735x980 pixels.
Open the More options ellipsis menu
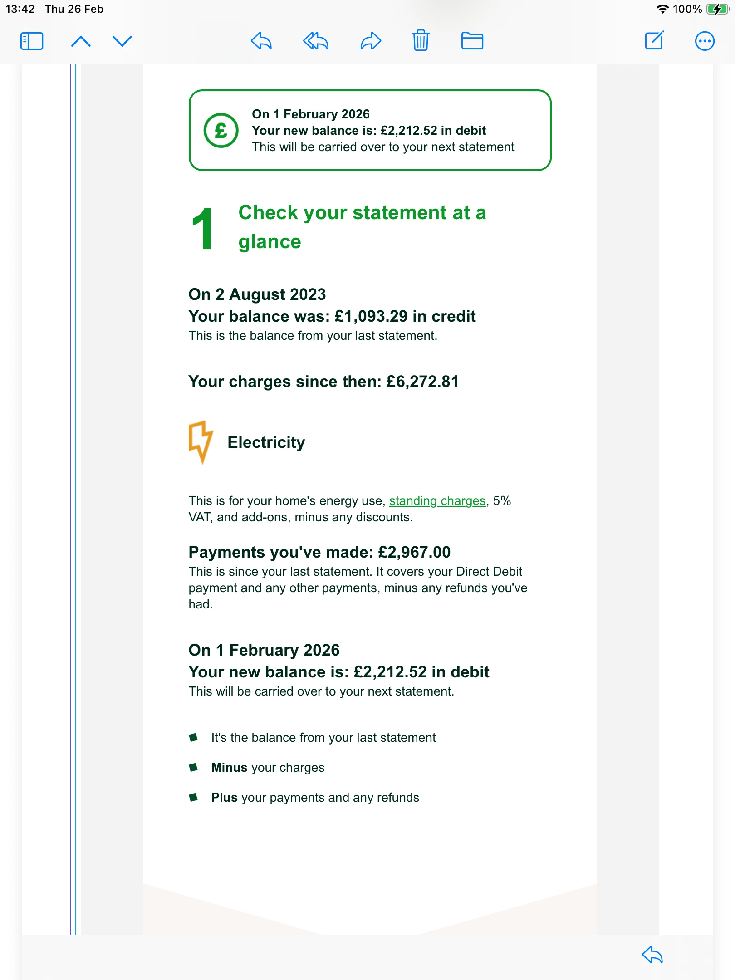705,41
